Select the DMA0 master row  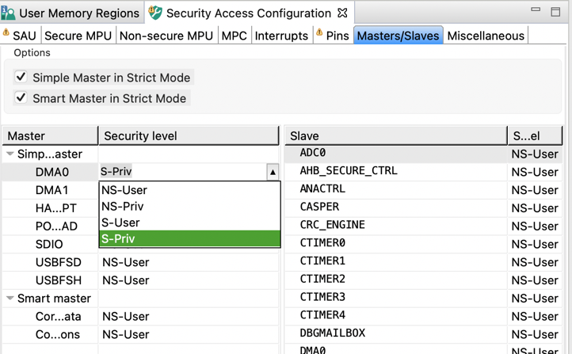pyautogui.click(x=51, y=172)
